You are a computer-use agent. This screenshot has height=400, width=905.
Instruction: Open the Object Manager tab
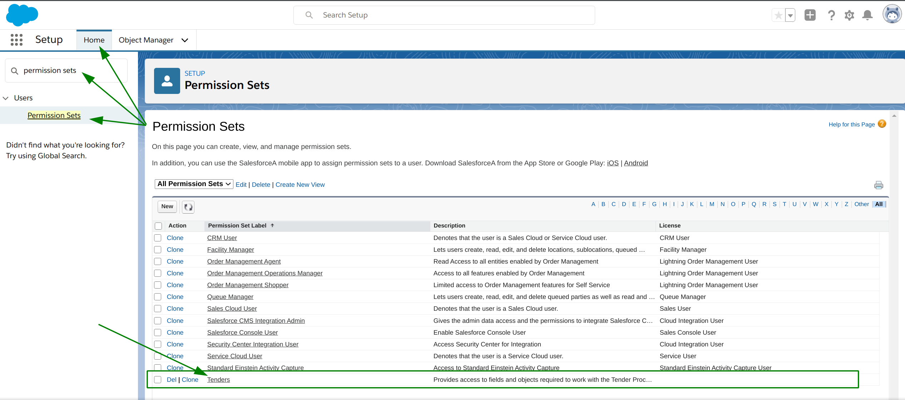(x=146, y=40)
